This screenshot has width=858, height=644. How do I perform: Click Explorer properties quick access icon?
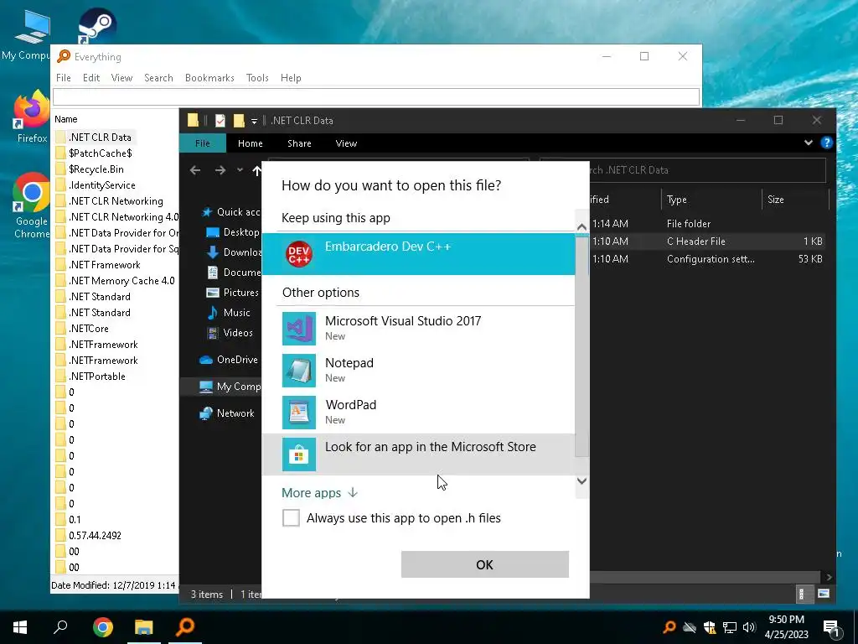pyautogui.click(x=220, y=121)
